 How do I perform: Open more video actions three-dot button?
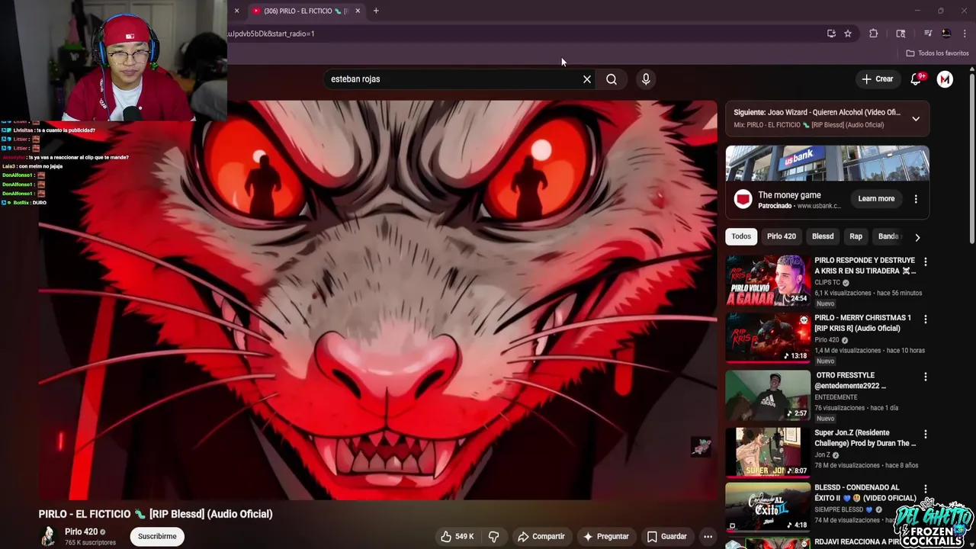(x=708, y=537)
